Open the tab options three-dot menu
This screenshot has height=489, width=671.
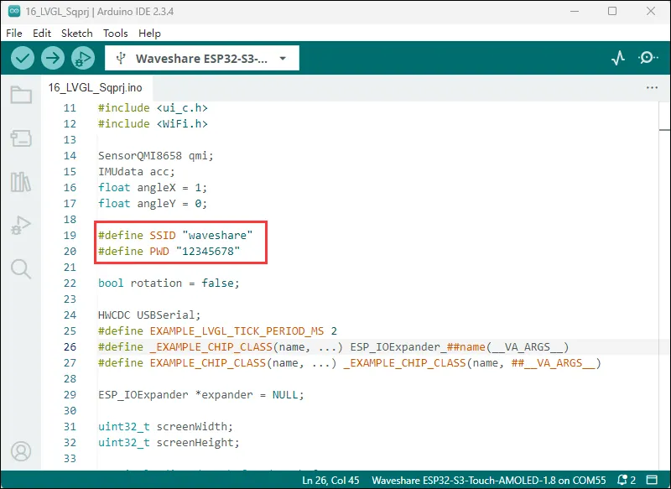[x=652, y=87]
